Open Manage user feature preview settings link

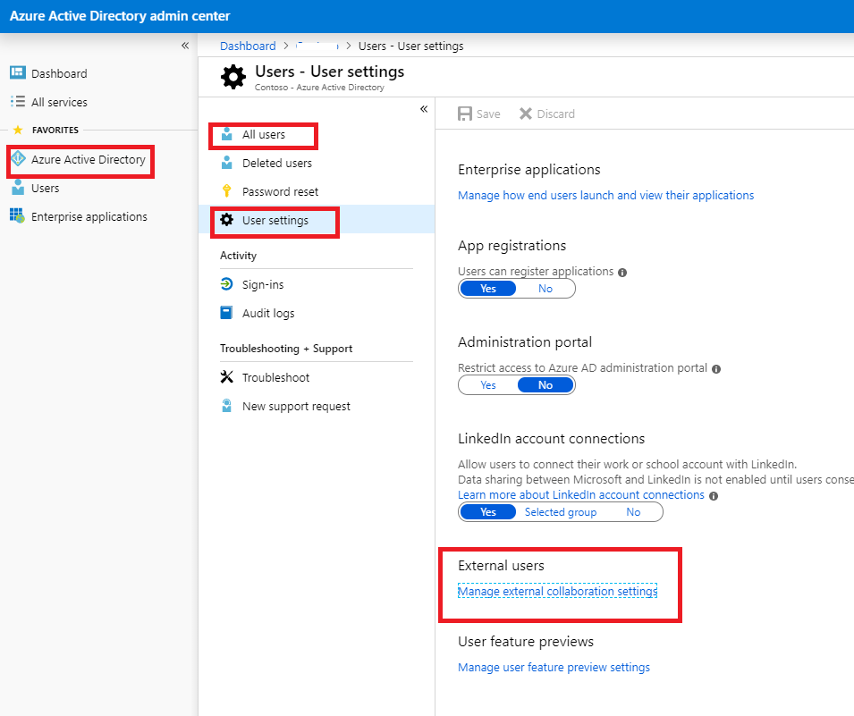(554, 667)
